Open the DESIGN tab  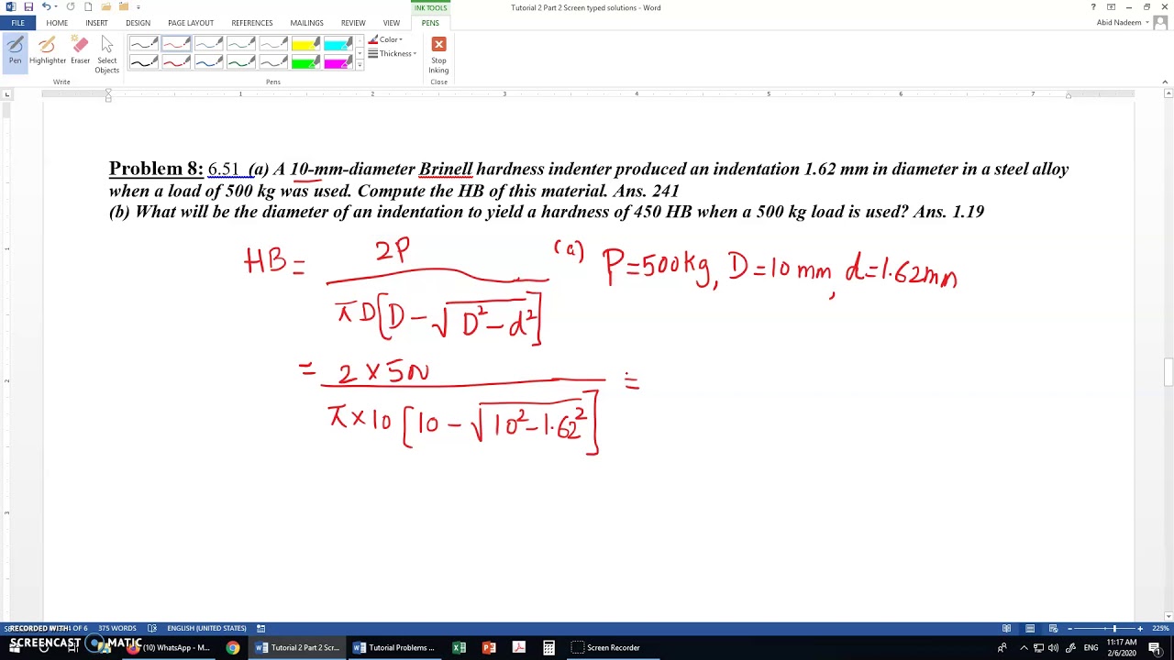click(x=138, y=23)
